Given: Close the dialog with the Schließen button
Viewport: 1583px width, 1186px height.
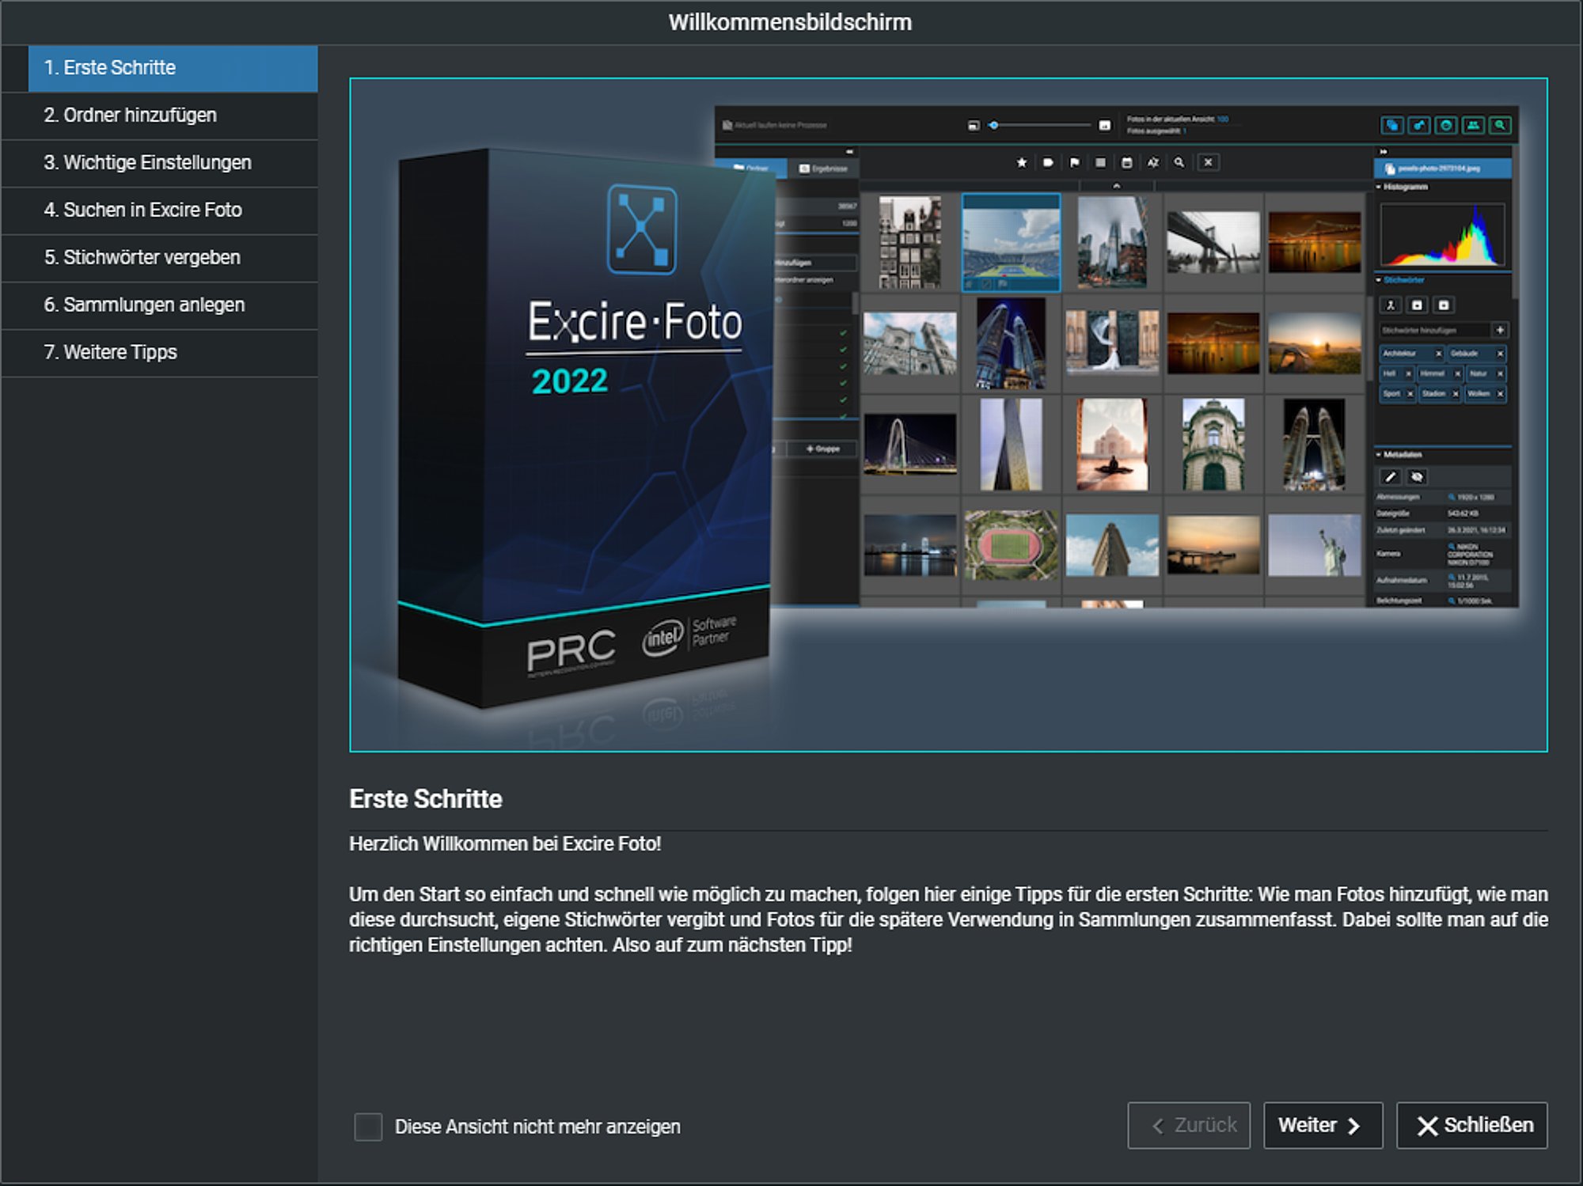Looking at the screenshot, I should [x=1471, y=1125].
